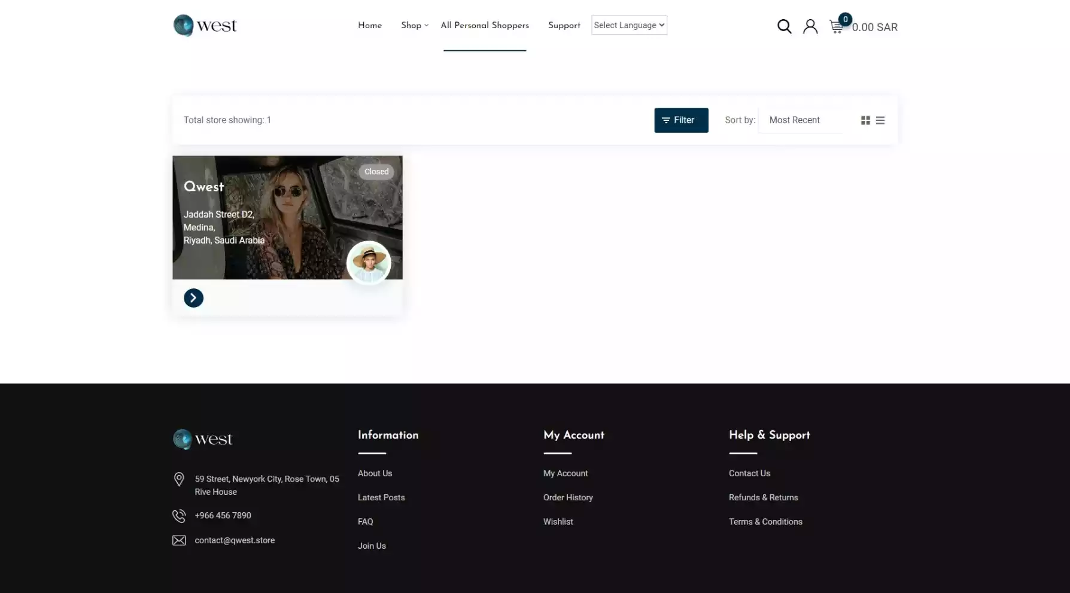Expand the Shop menu
Viewport: 1070px width, 593px height.
point(414,25)
